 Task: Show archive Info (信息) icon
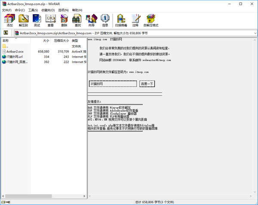click(105, 20)
